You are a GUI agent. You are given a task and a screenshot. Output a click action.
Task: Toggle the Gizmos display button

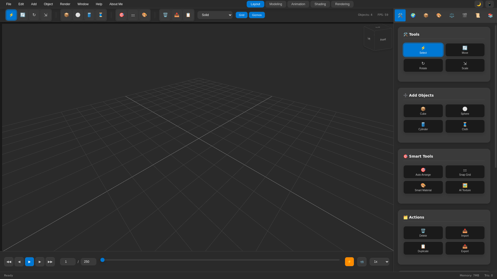point(257,15)
